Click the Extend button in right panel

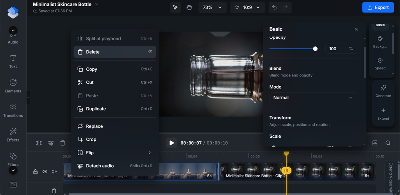point(383,114)
